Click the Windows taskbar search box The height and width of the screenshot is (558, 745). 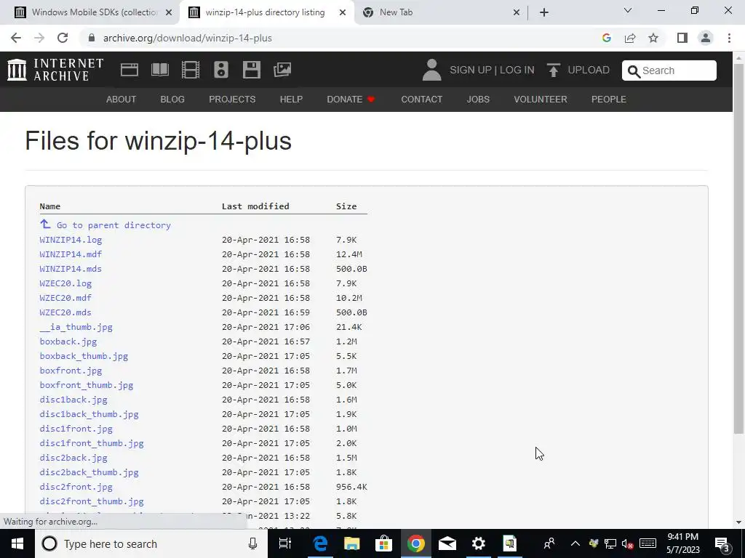[151, 543]
